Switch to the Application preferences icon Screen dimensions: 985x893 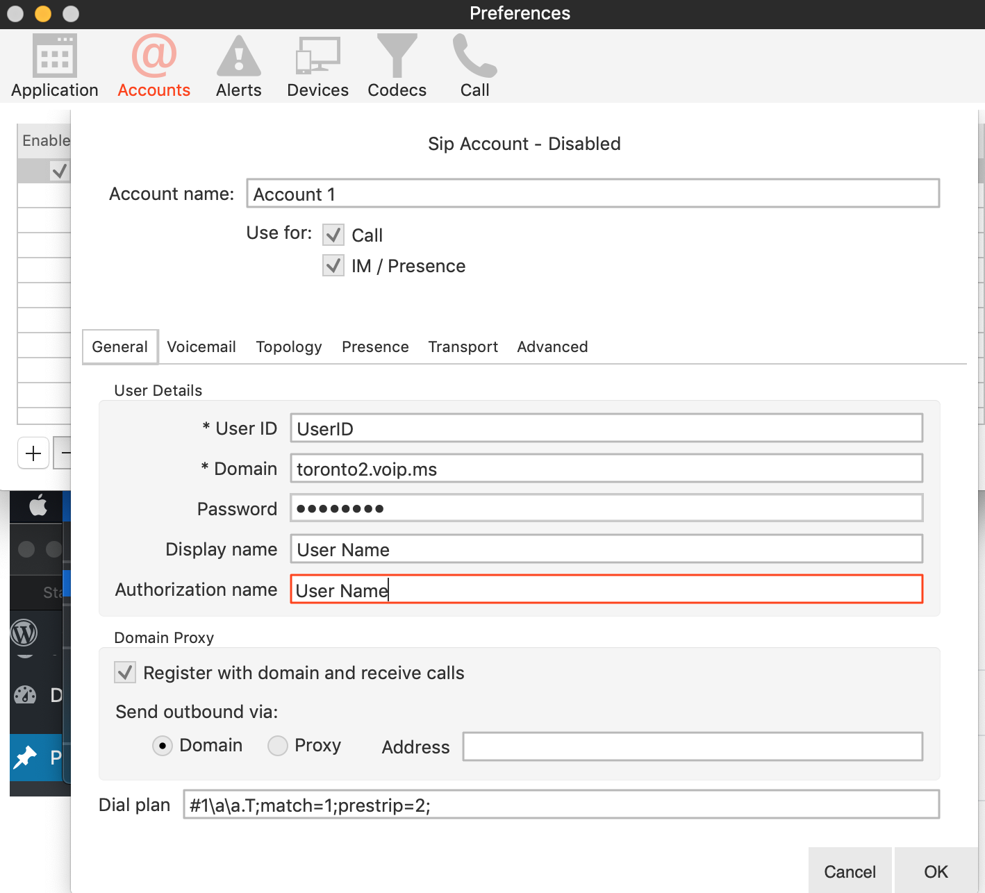point(54,66)
